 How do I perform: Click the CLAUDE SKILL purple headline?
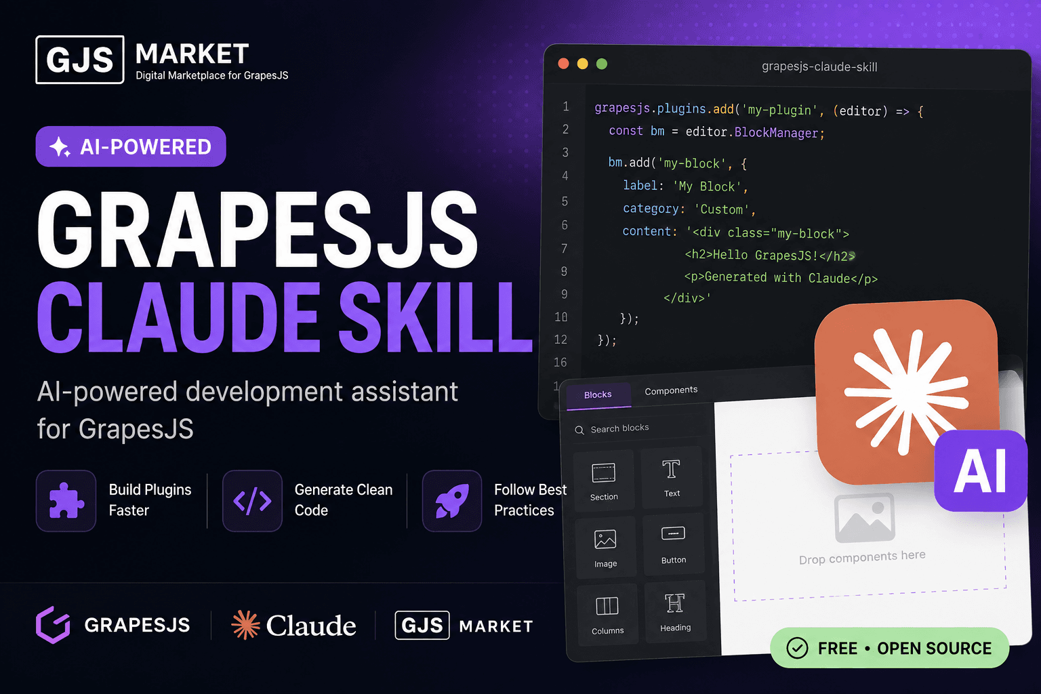pyautogui.click(x=285, y=317)
